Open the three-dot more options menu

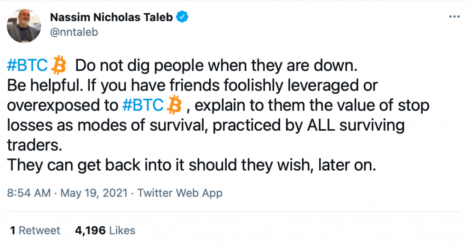[454, 17]
